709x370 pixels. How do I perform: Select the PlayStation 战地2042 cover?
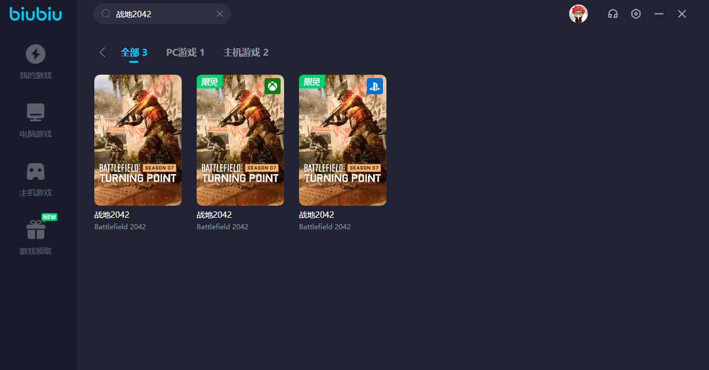(x=343, y=140)
